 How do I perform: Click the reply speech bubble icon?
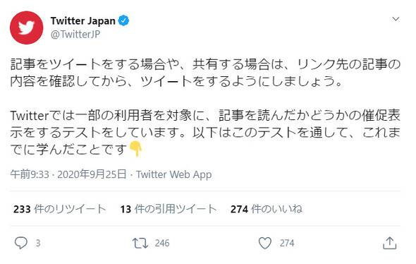20,243
